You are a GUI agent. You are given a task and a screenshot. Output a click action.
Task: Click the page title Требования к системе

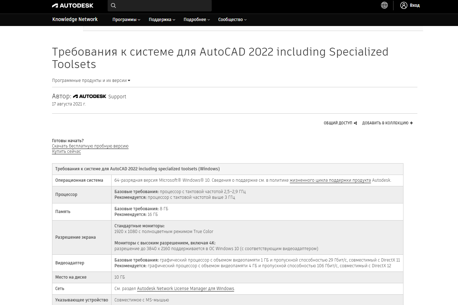coord(220,58)
